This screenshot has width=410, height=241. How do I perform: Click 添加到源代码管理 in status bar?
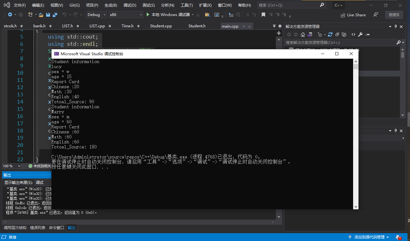(x=369, y=237)
